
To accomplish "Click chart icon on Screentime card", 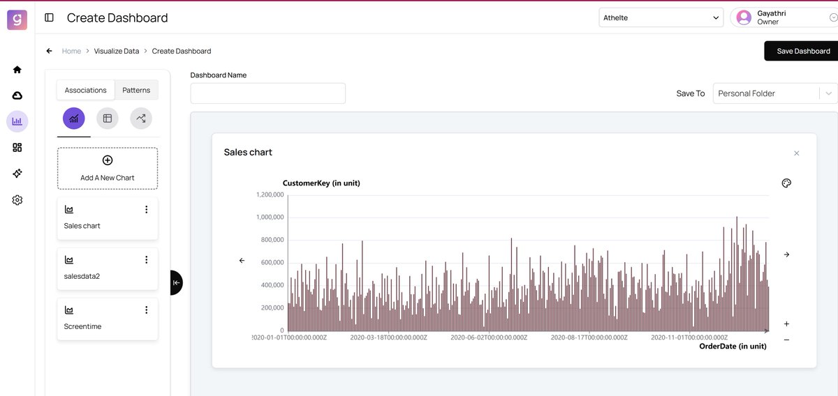I will (x=69, y=310).
